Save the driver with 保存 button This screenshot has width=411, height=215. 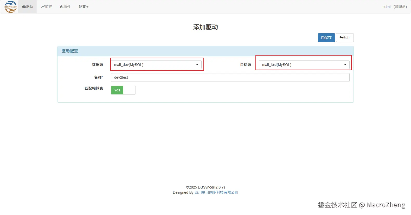tap(326, 38)
